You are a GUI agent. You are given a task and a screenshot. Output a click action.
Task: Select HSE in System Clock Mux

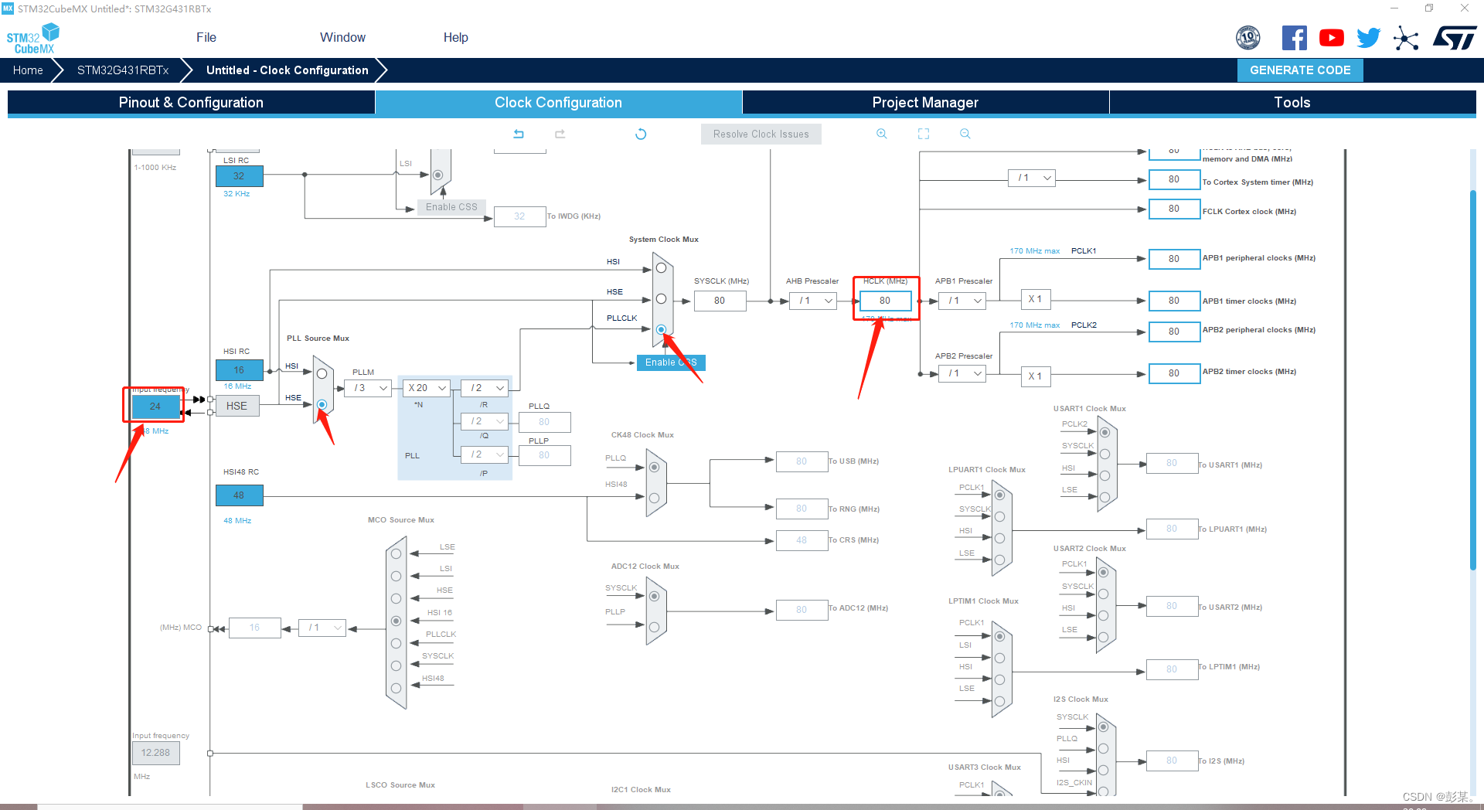point(661,298)
